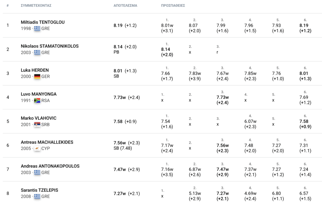Open athlete Miltiadis TENTOGLOU profile
The width and height of the screenshot is (322, 205).
click(x=43, y=22)
